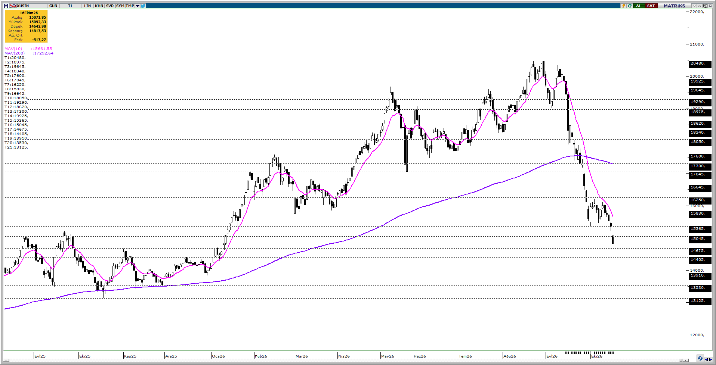This screenshot has width=716, height=365.
Task: Click the blue left arrow navigation icon
Action: pos(706,359)
